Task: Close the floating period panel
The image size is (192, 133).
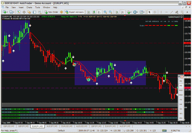Action: point(182,77)
